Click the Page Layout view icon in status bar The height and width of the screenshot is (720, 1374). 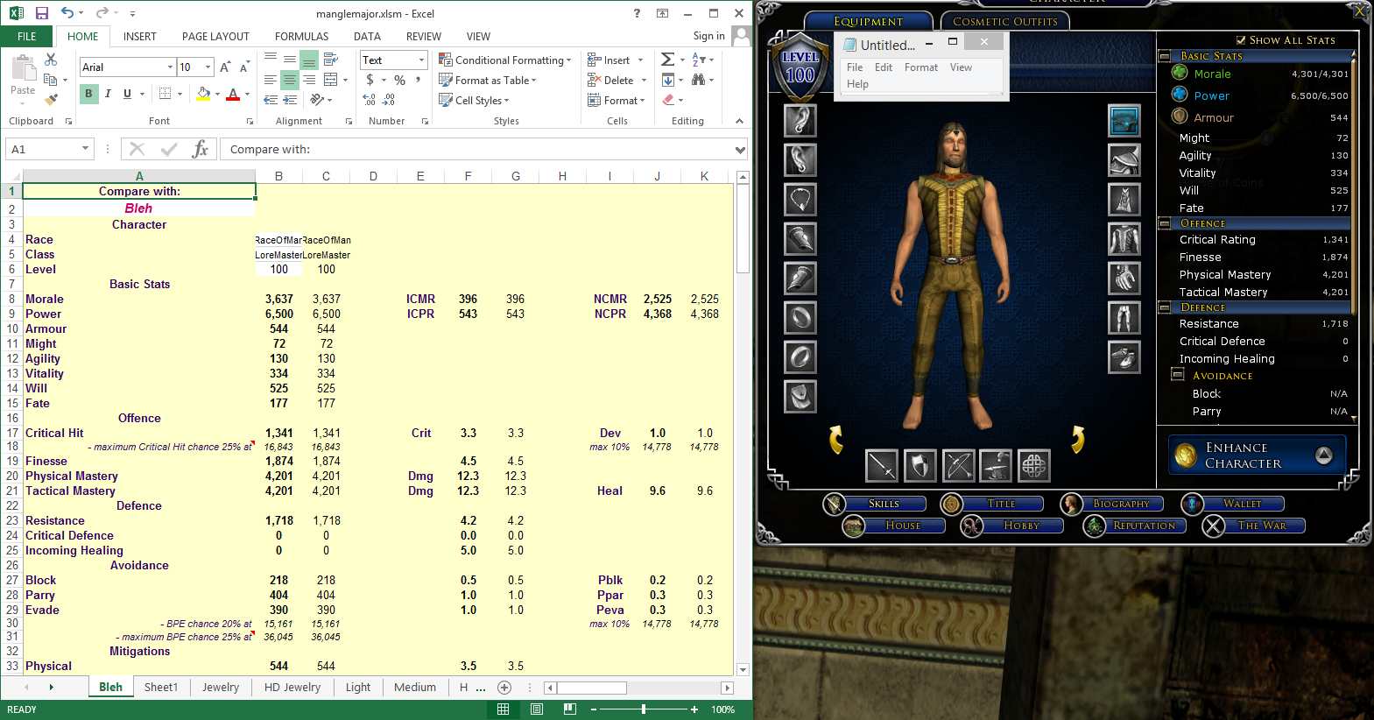[x=537, y=709]
